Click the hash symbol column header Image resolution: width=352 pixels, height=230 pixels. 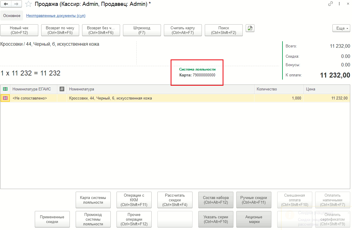click(62, 89)
